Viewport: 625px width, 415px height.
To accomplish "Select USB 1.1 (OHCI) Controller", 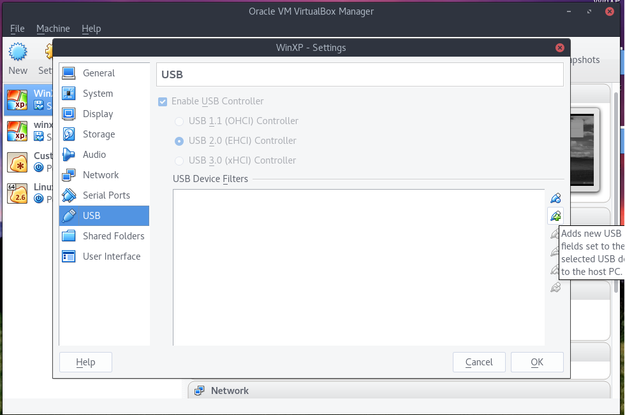I will pyautogui.click(x=179, y=122).
